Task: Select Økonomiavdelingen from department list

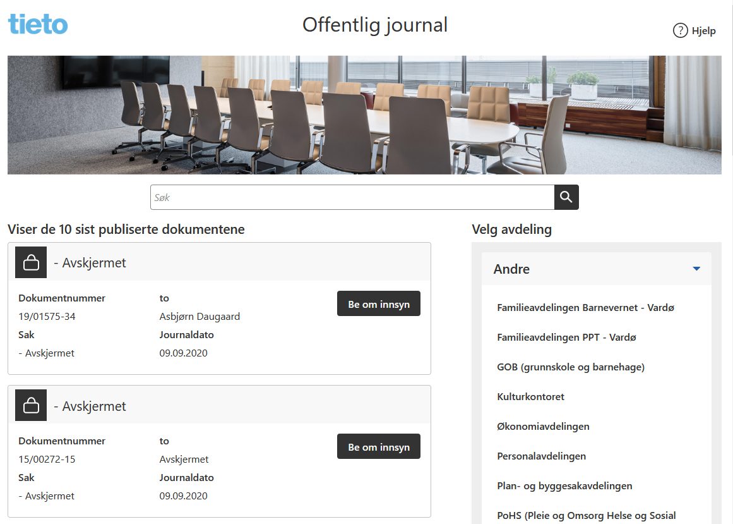Action: click(x=543, y=427)
